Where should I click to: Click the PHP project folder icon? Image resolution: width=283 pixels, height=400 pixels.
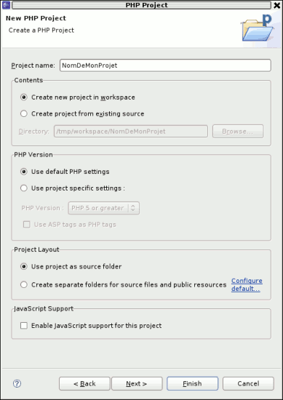[257, 28]
